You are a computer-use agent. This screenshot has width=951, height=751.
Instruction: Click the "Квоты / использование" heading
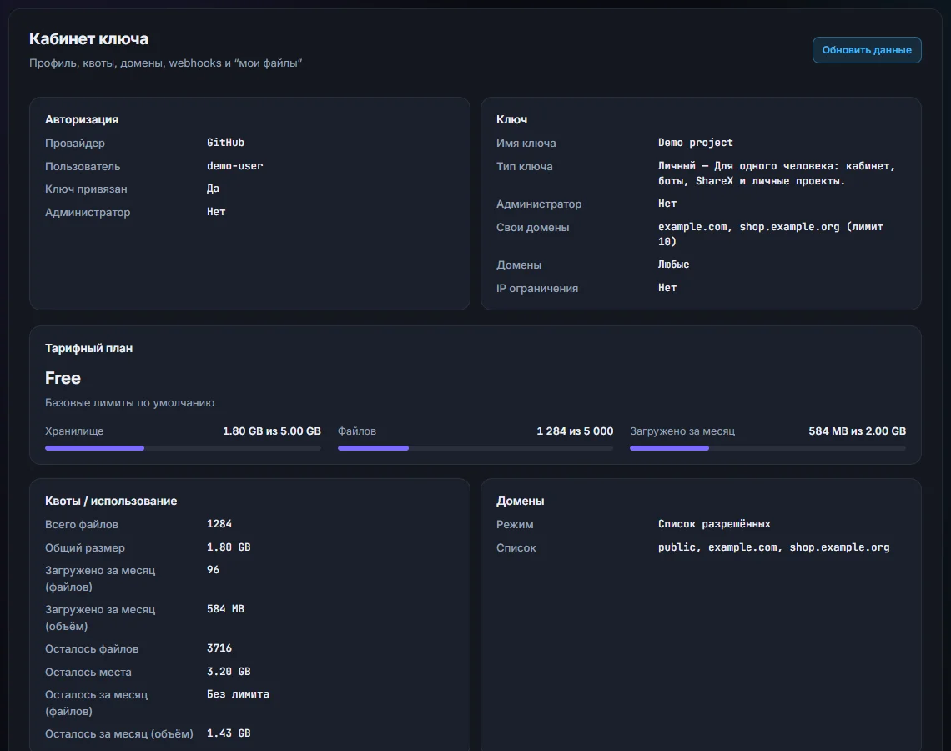(111, 501)
